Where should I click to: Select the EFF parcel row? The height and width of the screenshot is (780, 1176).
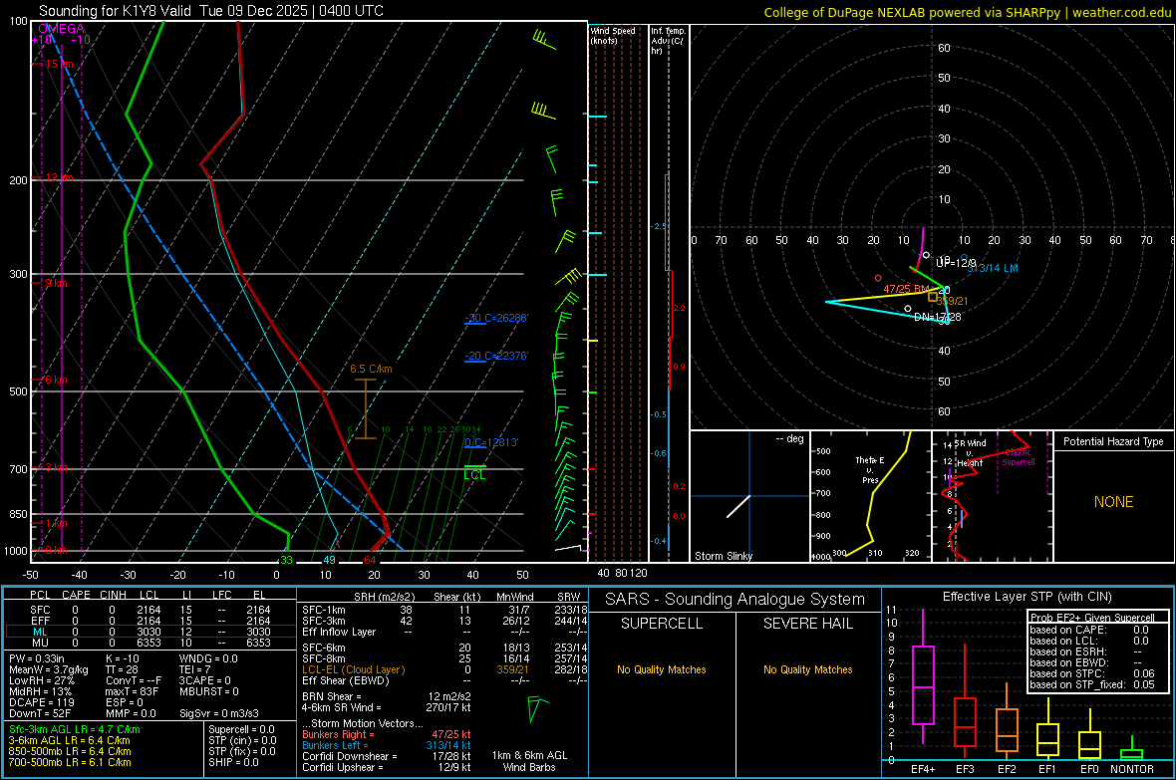coord(150,621)
